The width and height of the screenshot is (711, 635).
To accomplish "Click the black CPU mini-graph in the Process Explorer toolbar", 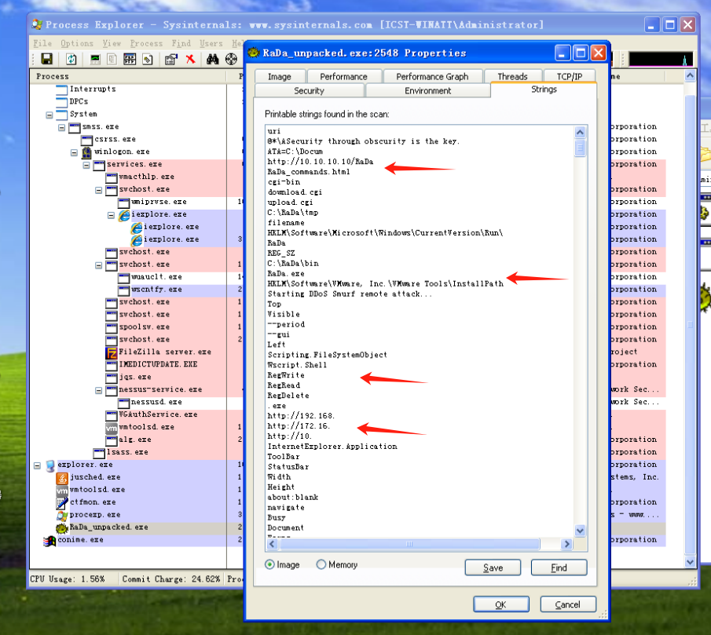I will coord(661,59).
